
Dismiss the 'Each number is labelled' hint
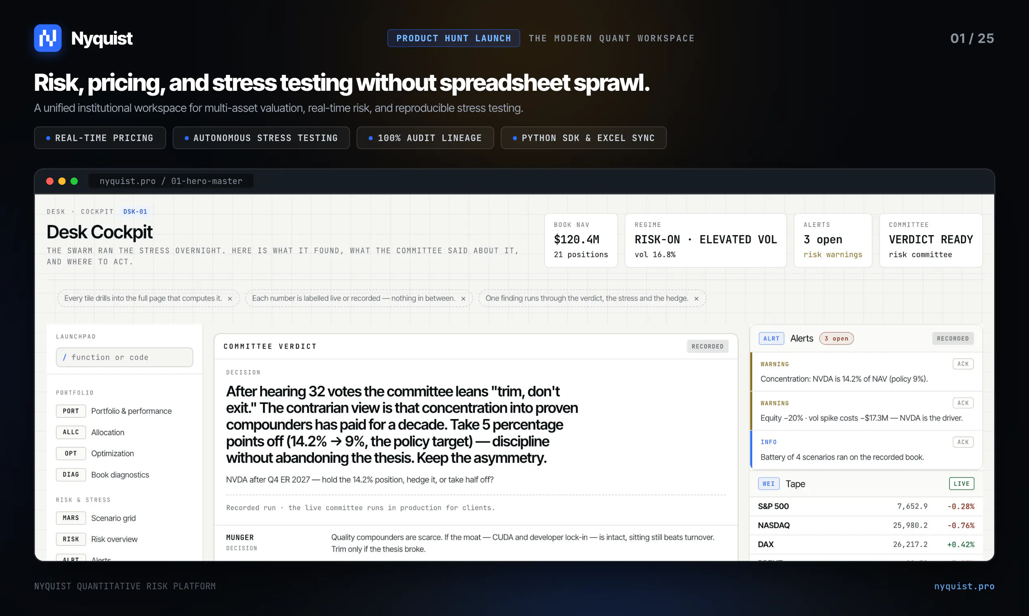tap(463, 298)
